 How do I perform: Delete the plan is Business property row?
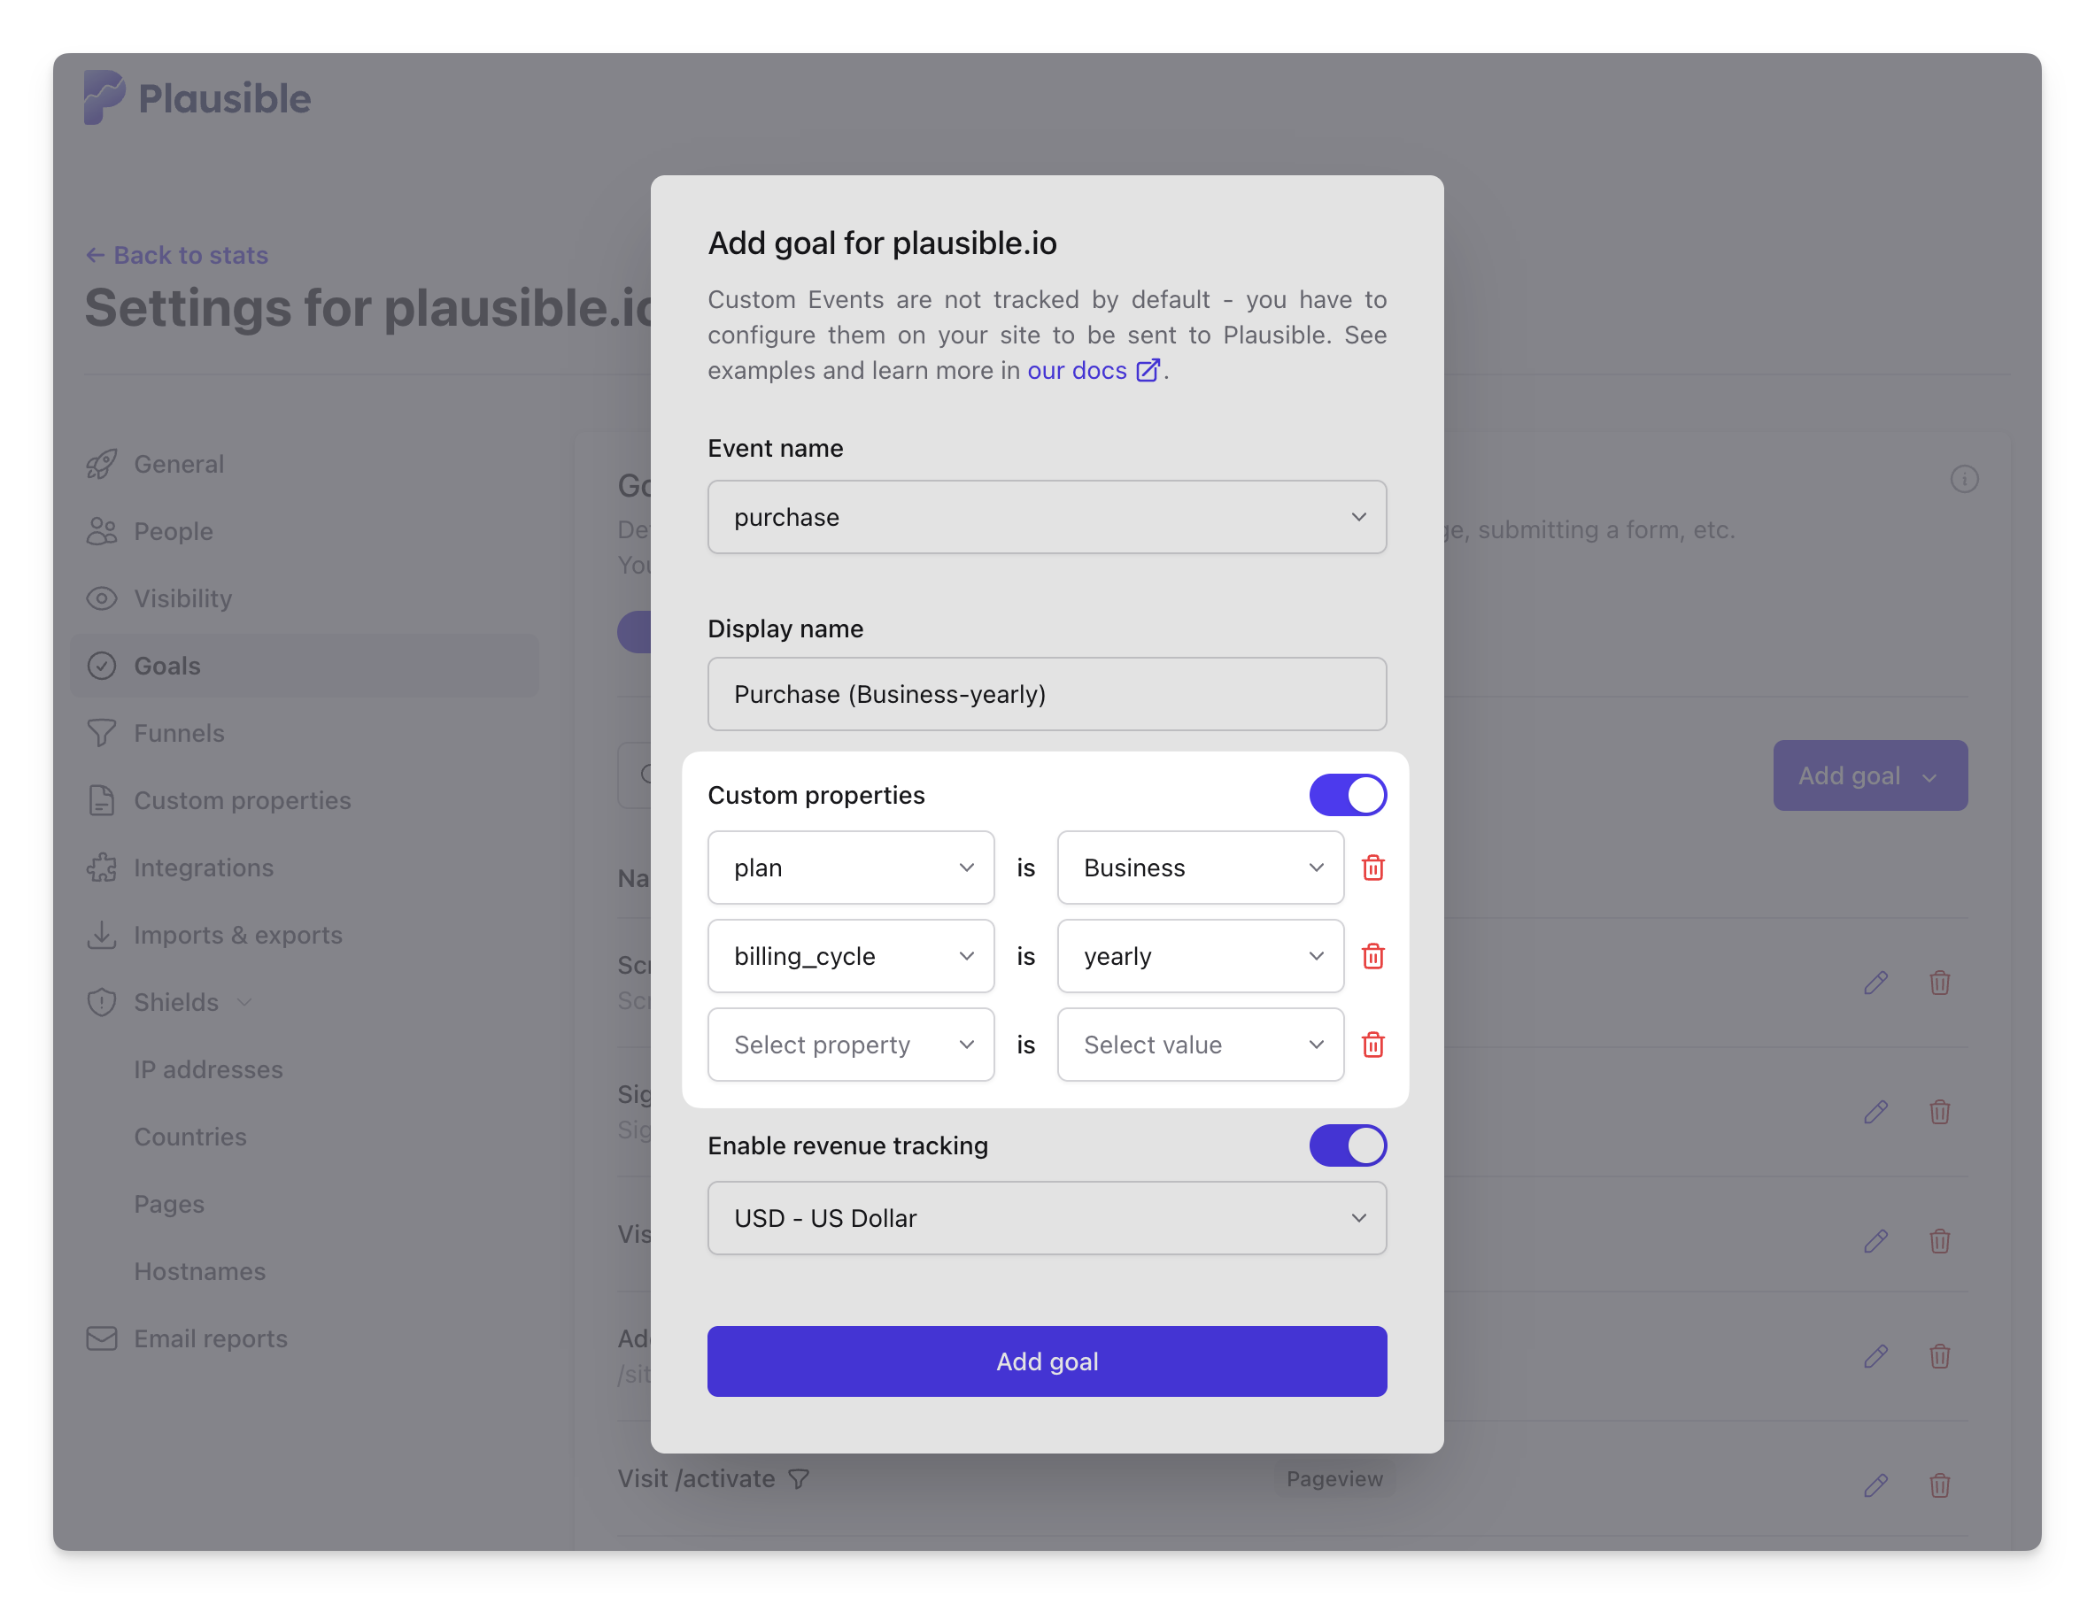pos(1375,868)
